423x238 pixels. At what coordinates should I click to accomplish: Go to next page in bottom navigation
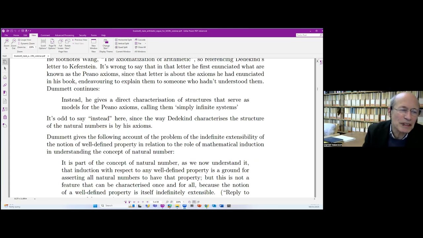click(x=142, y=202)
